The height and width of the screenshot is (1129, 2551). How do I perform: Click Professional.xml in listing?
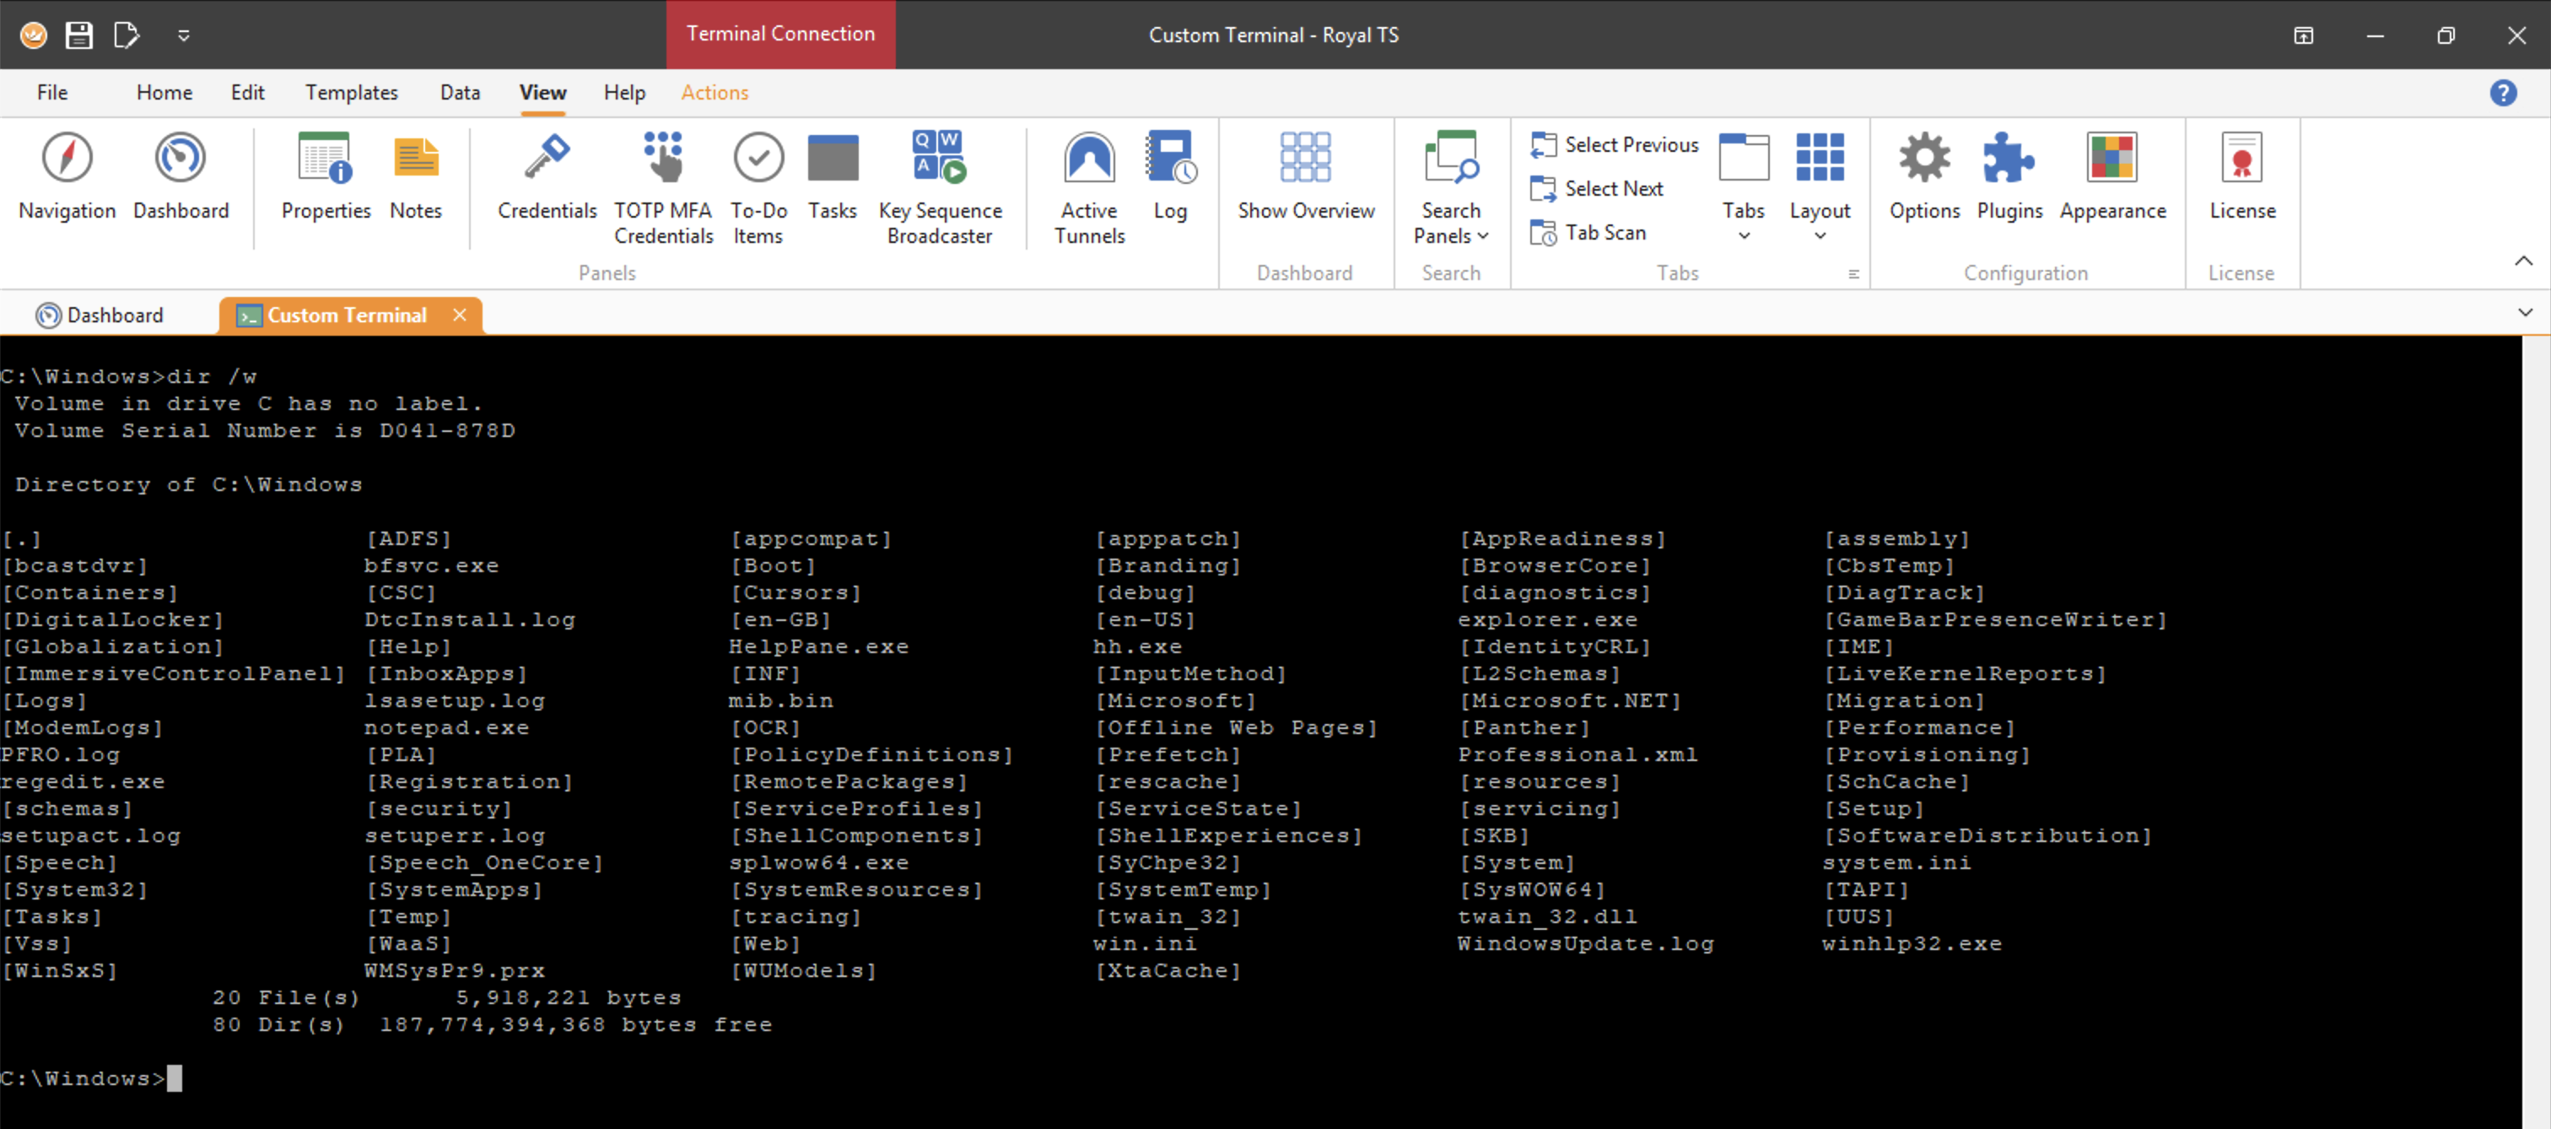[x=1578, y=754]
